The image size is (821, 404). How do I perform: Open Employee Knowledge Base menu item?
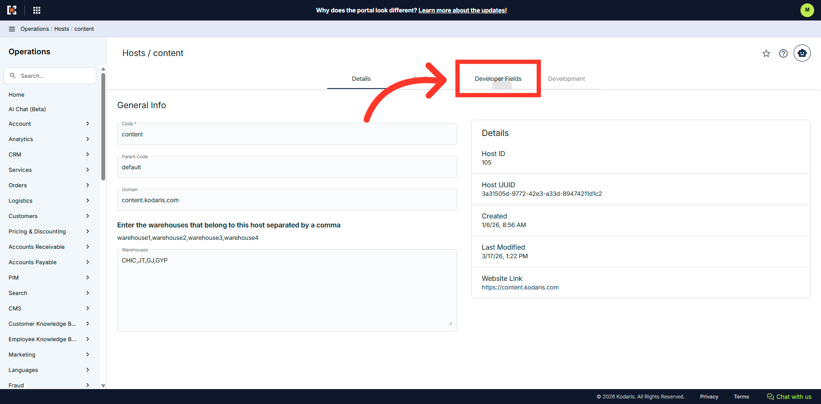click(x=42, y=339)
